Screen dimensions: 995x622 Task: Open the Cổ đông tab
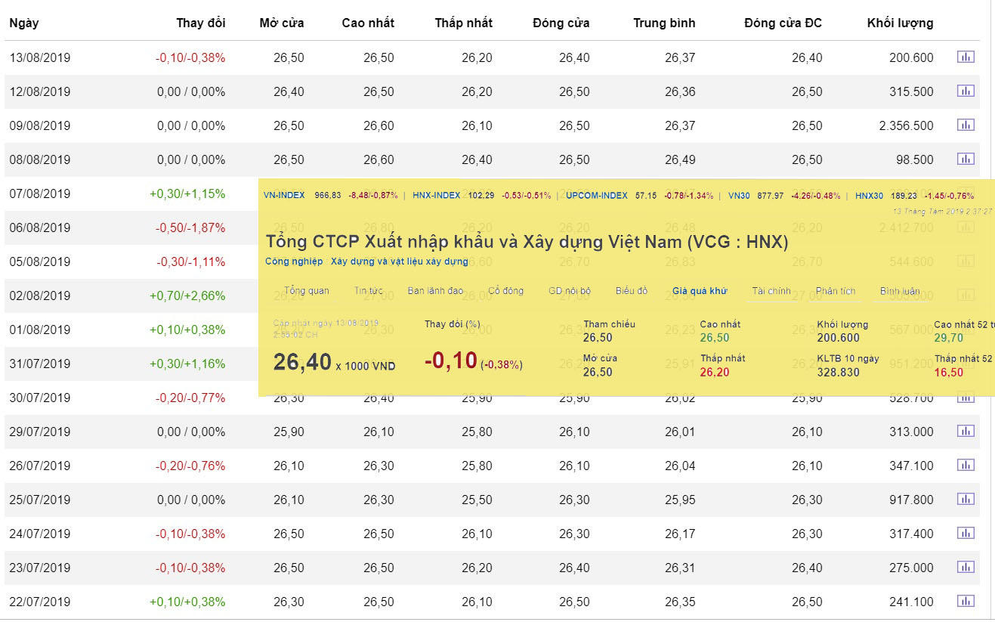pyautogui.click(x=505, y=291)
